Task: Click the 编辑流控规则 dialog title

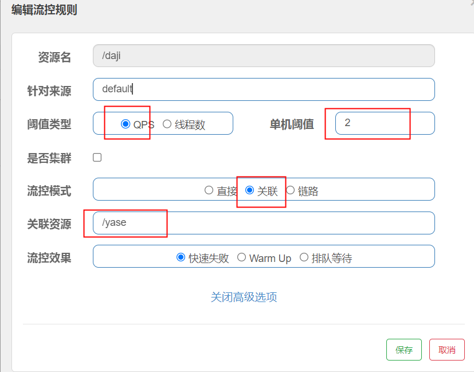Action: click(x=44, y=10)
